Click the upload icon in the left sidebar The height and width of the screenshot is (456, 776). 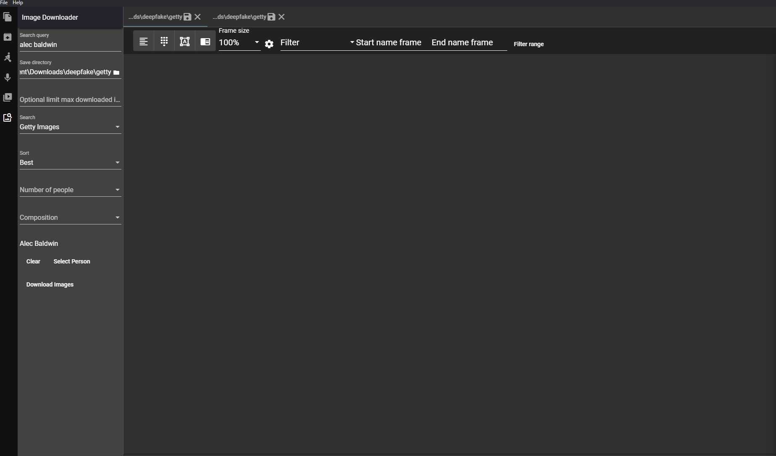(x=8, y=37)
